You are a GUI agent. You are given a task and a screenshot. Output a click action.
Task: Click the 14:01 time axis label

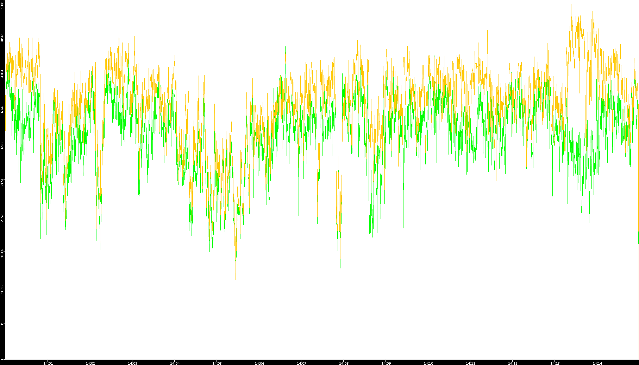(48, 363)
